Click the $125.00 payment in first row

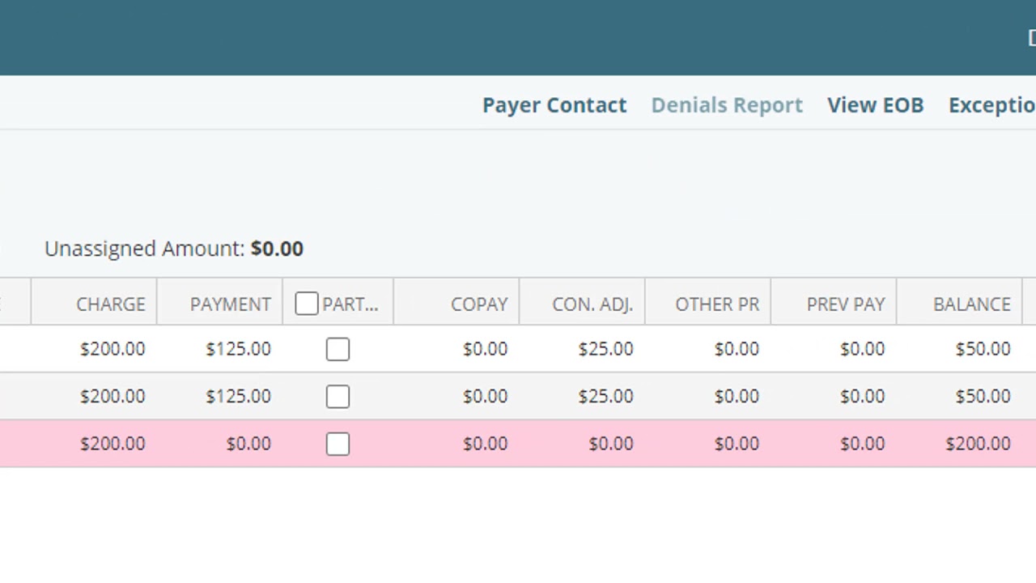[x=238, y=349]
